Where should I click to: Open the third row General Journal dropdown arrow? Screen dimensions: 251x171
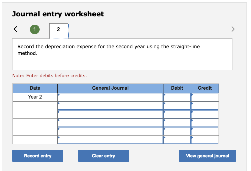click(58, 112)
